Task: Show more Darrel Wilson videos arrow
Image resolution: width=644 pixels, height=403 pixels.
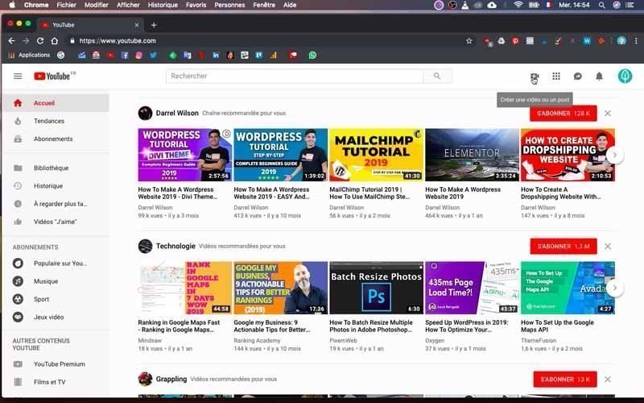Action: [x=614, y=155]
